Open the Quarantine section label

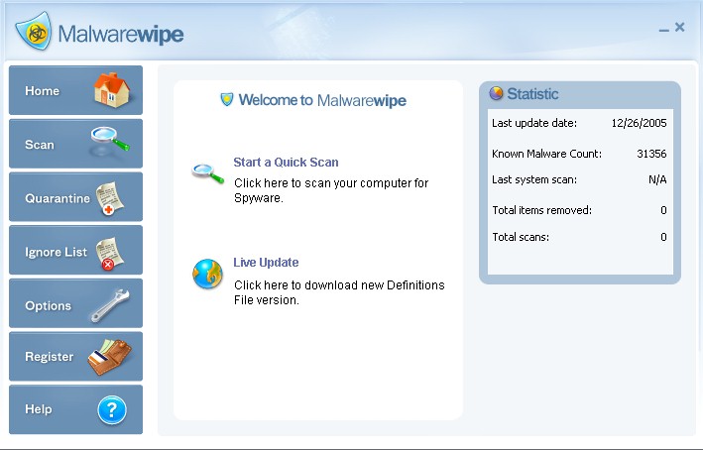[58, 198]
